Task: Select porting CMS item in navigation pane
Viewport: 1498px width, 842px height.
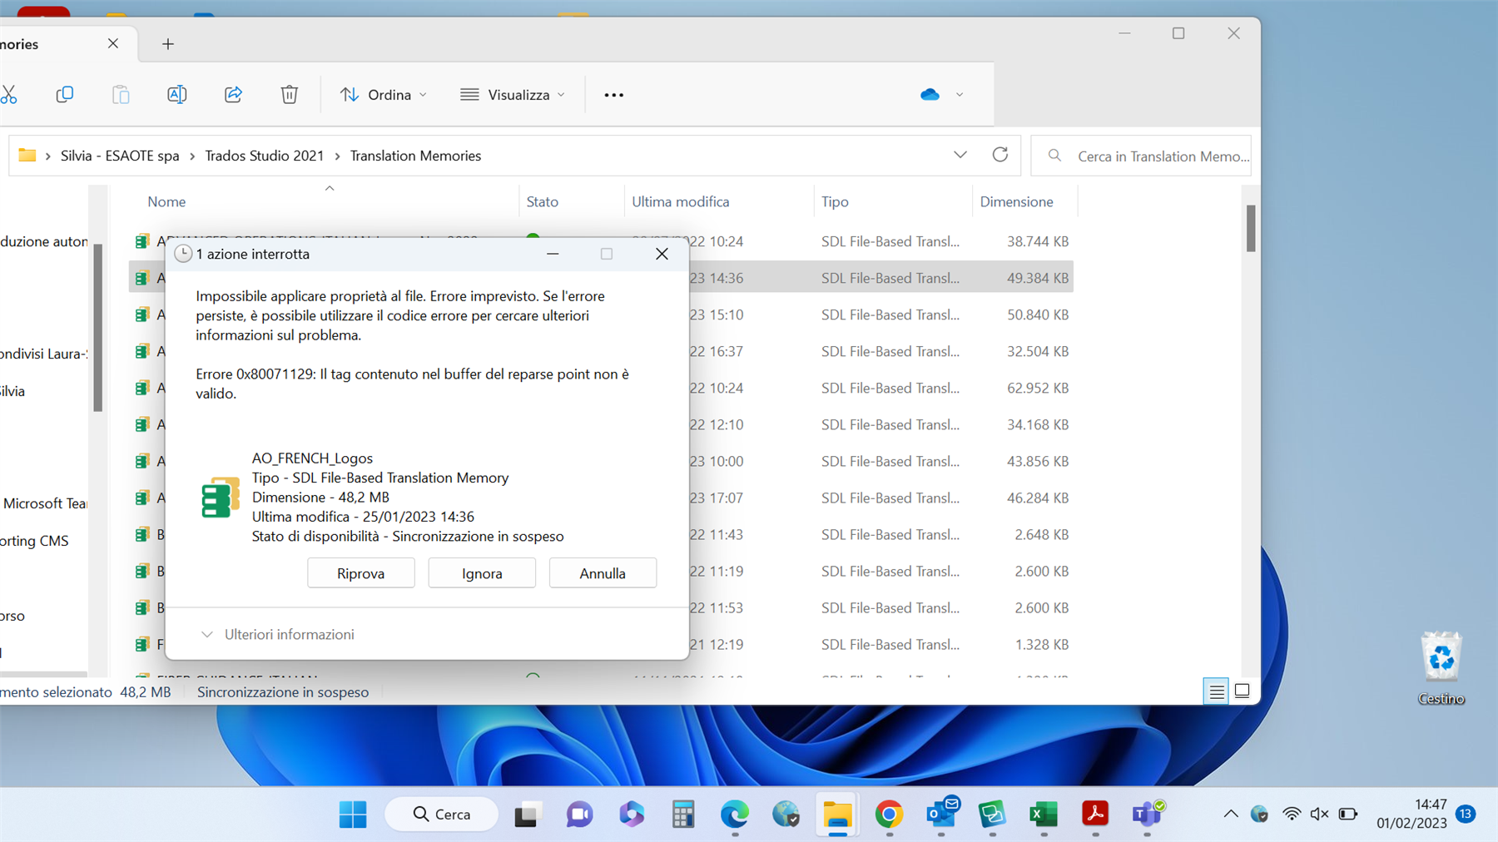Action: click(x=35, y=541)
